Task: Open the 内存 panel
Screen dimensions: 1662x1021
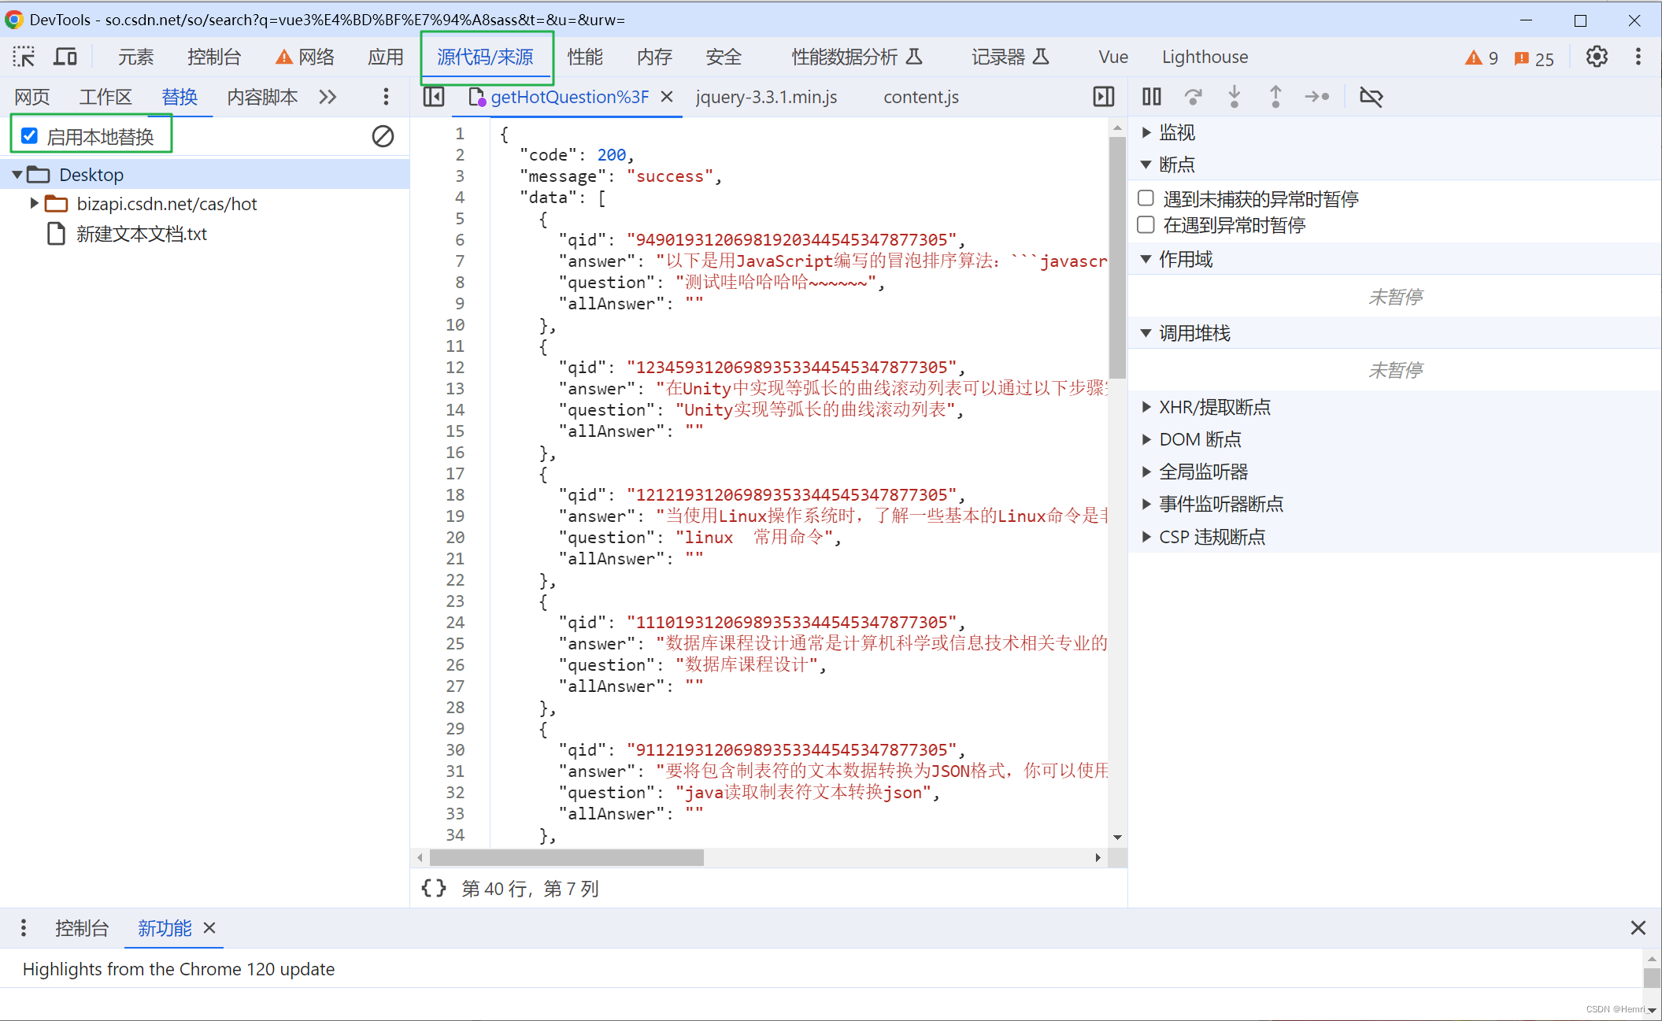Action: (654, 57)
